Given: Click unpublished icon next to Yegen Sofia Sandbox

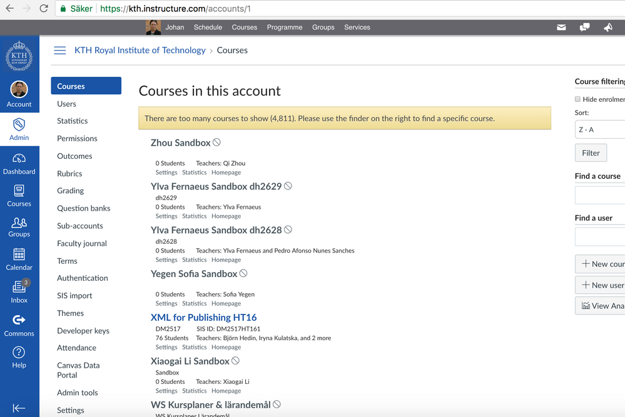Looking at the screenshot, I should coord(243,273).
